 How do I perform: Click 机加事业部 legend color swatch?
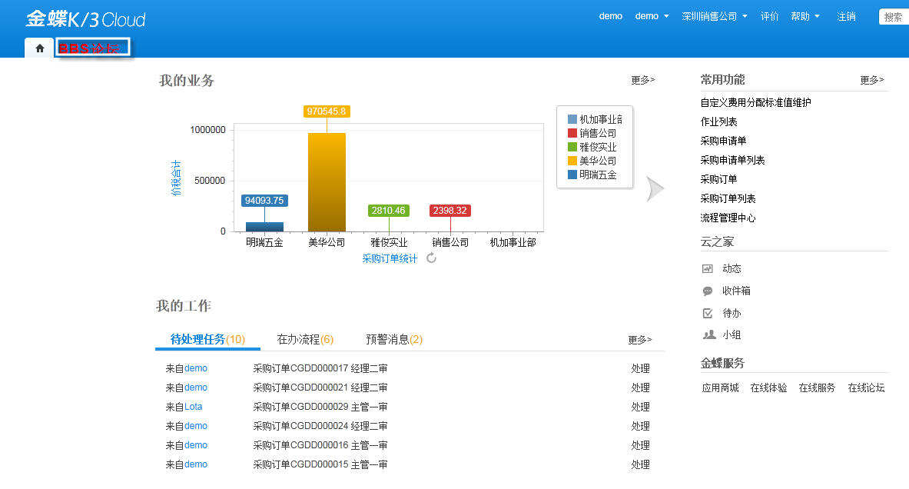coord(572,119)
